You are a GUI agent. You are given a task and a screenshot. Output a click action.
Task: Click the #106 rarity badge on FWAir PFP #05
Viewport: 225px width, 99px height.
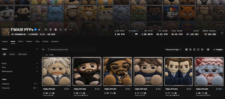(x=219, y=89)
